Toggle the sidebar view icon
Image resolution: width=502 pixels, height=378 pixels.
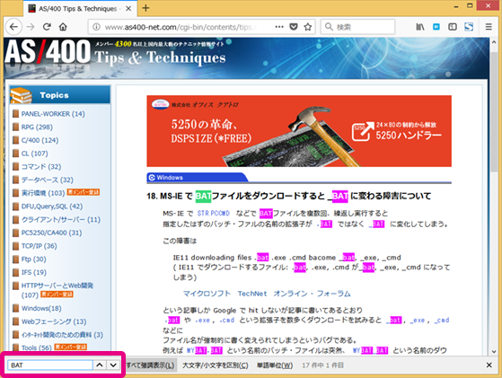453,27
